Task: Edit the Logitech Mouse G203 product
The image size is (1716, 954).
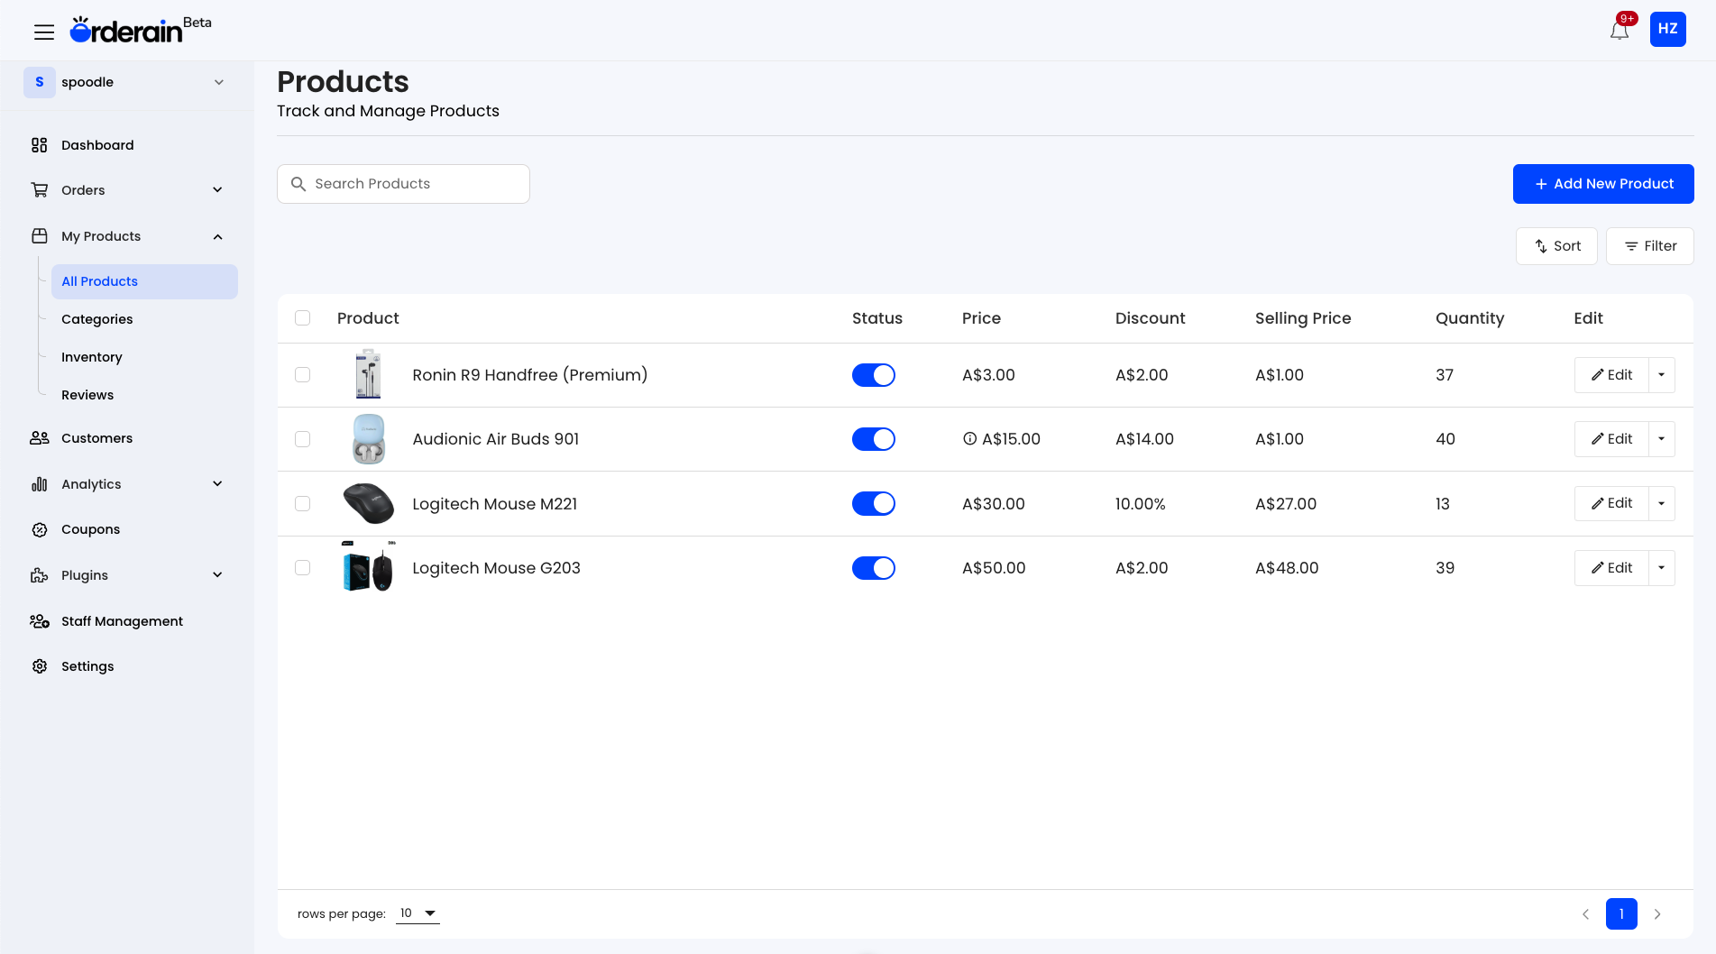Action: coord(1610,567)
